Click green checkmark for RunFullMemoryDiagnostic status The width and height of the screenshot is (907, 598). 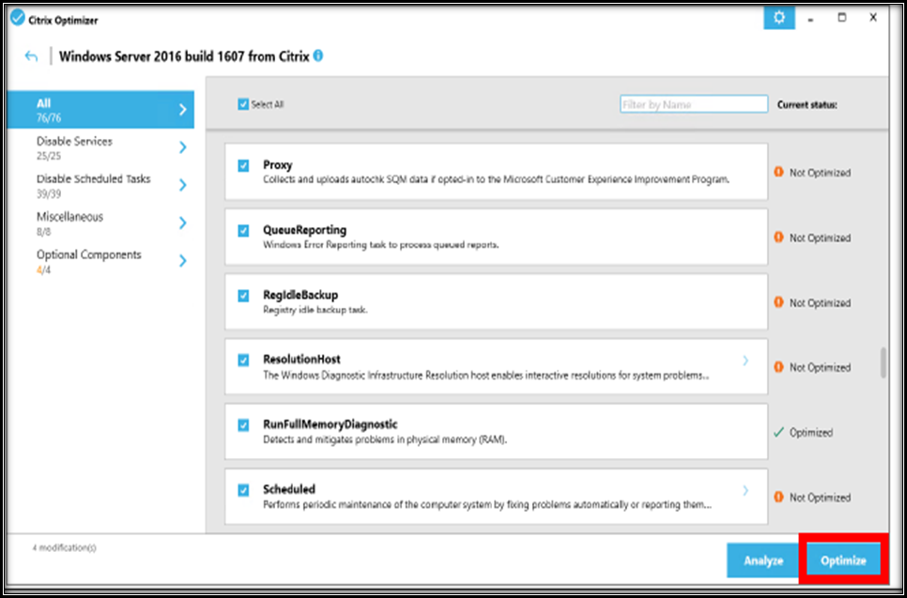coord(777,433)
